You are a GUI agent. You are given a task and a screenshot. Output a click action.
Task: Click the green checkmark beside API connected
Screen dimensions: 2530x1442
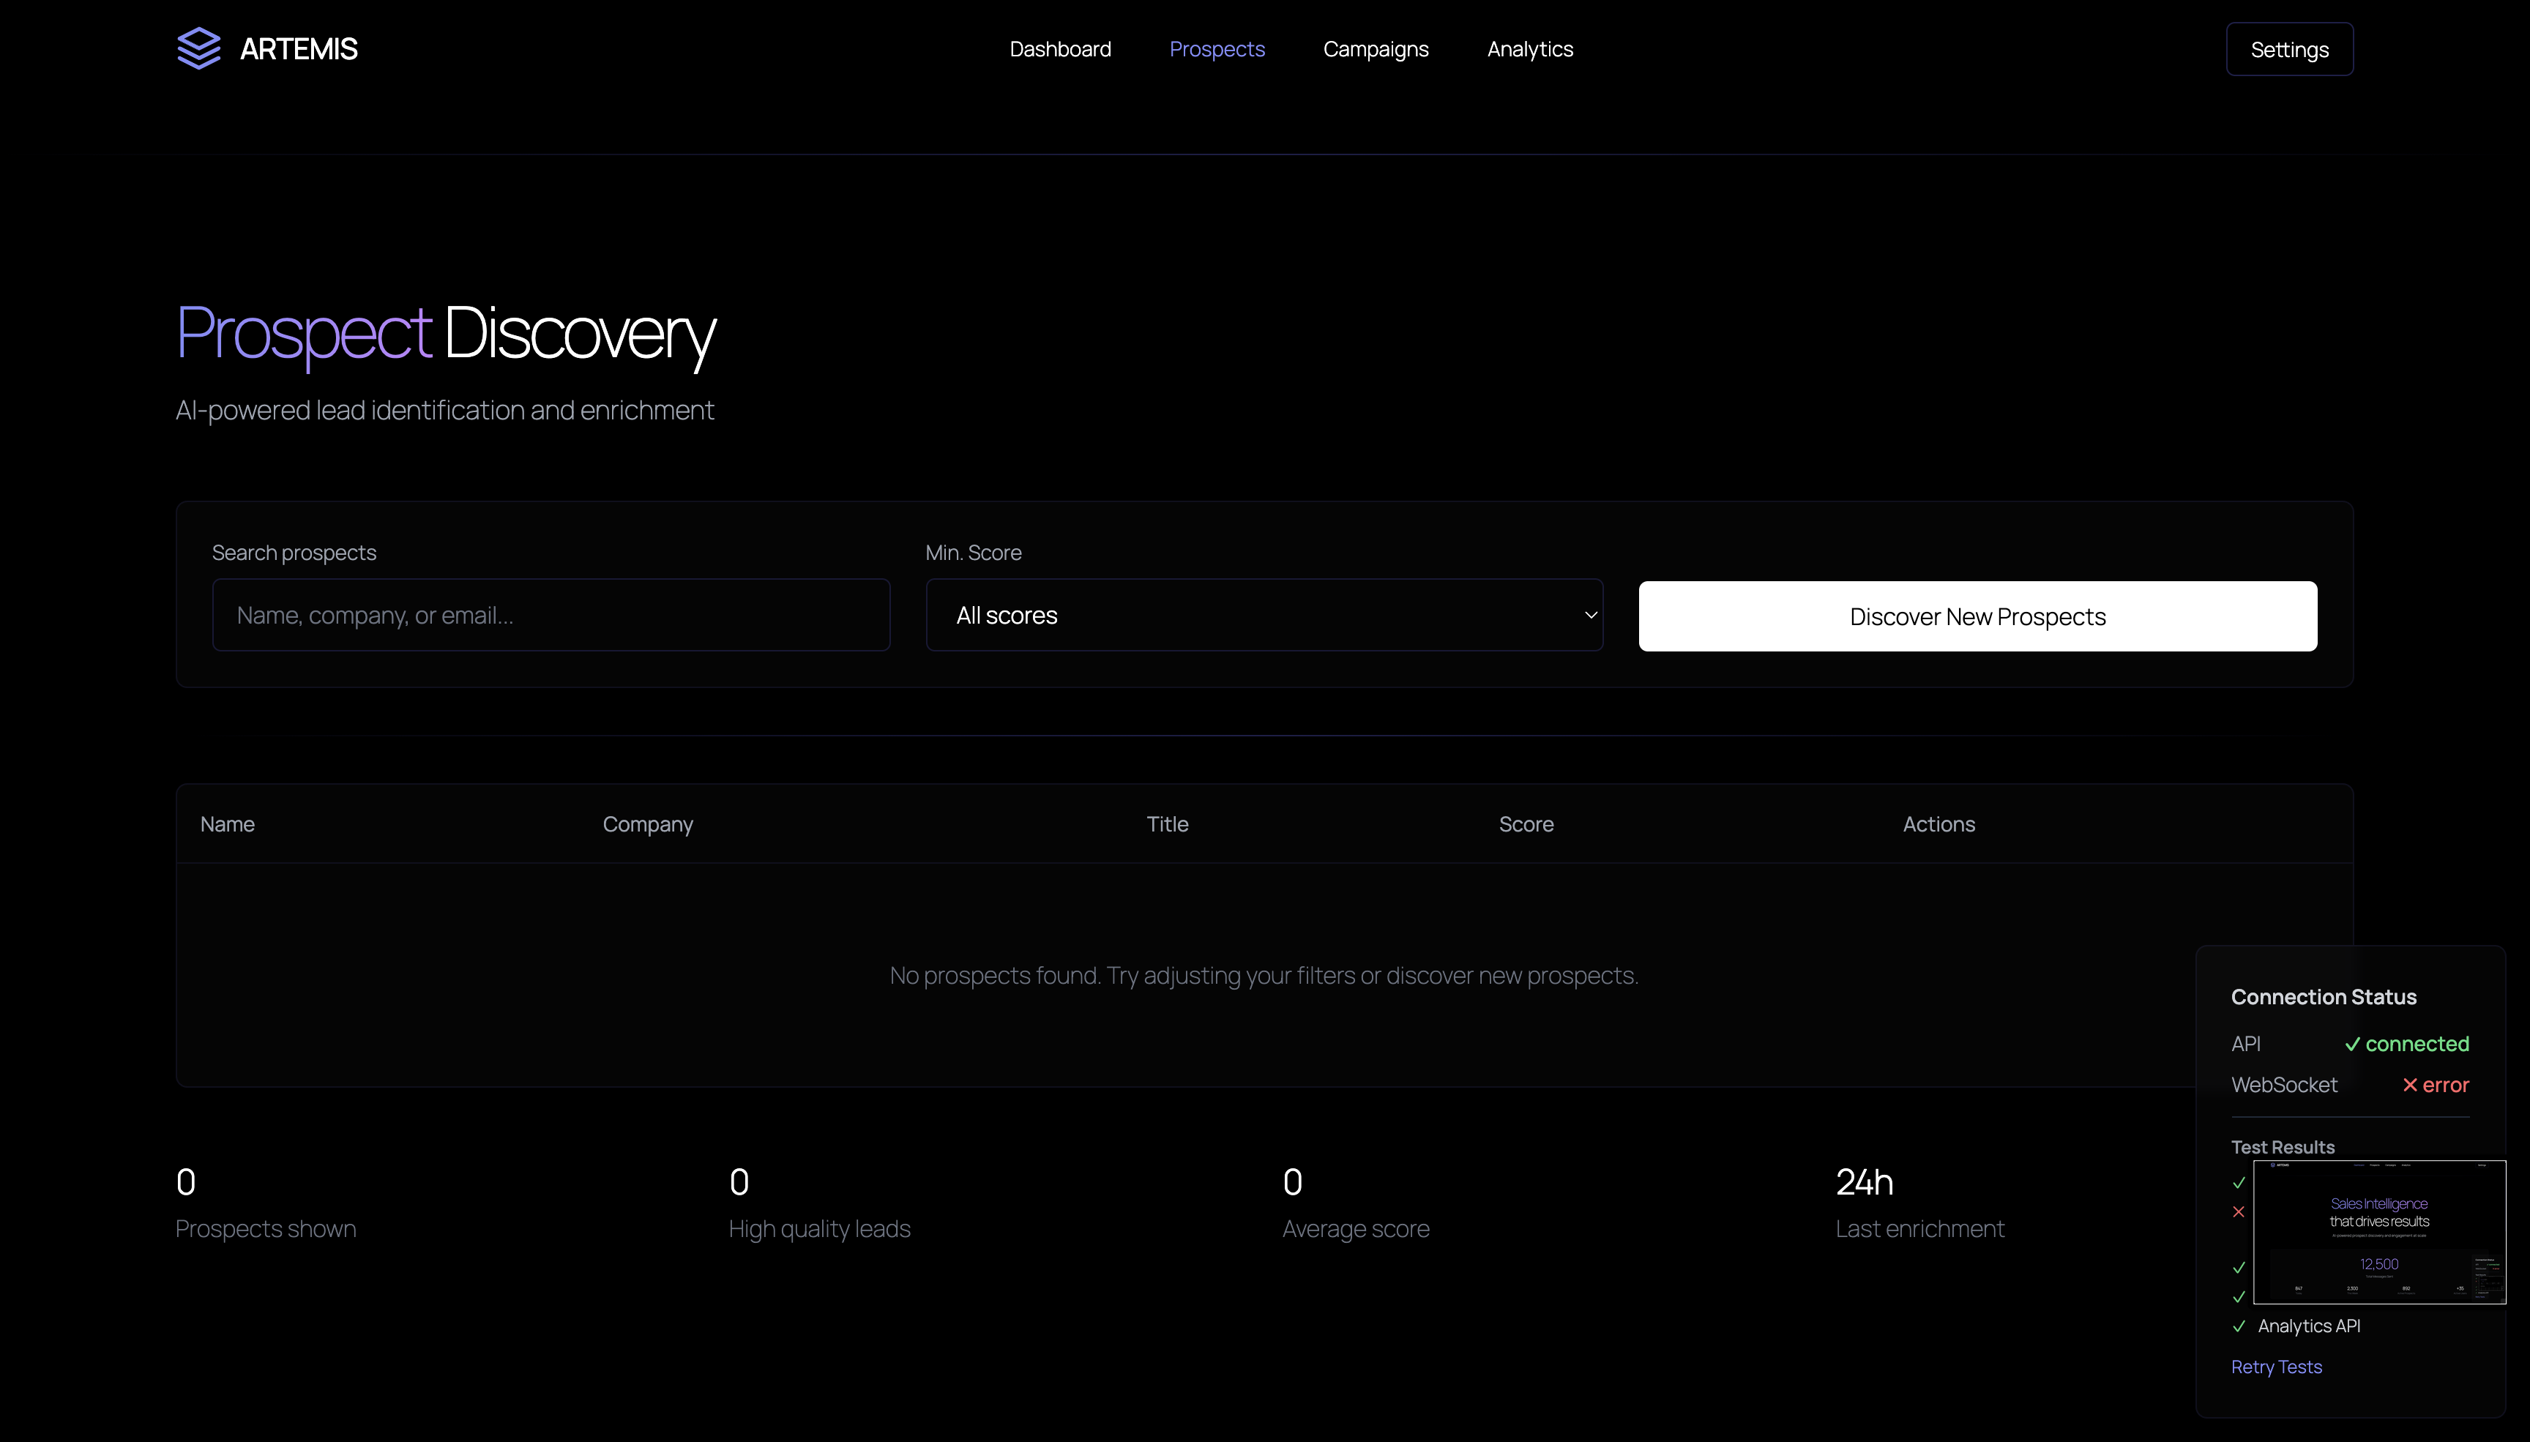[x=2352, y=1044]
